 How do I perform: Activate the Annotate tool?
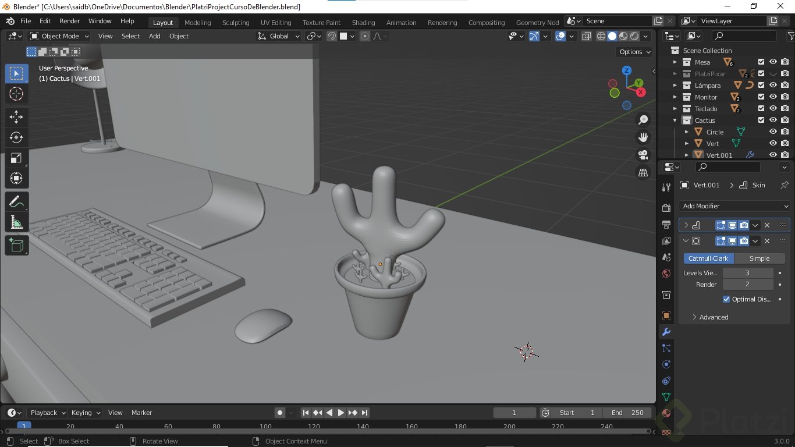(x=16, y=202)
